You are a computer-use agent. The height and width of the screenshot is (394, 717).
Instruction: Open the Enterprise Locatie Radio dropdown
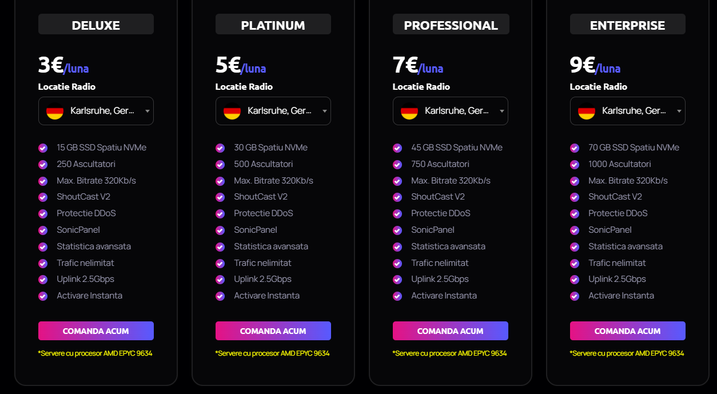tap(628, 111)
